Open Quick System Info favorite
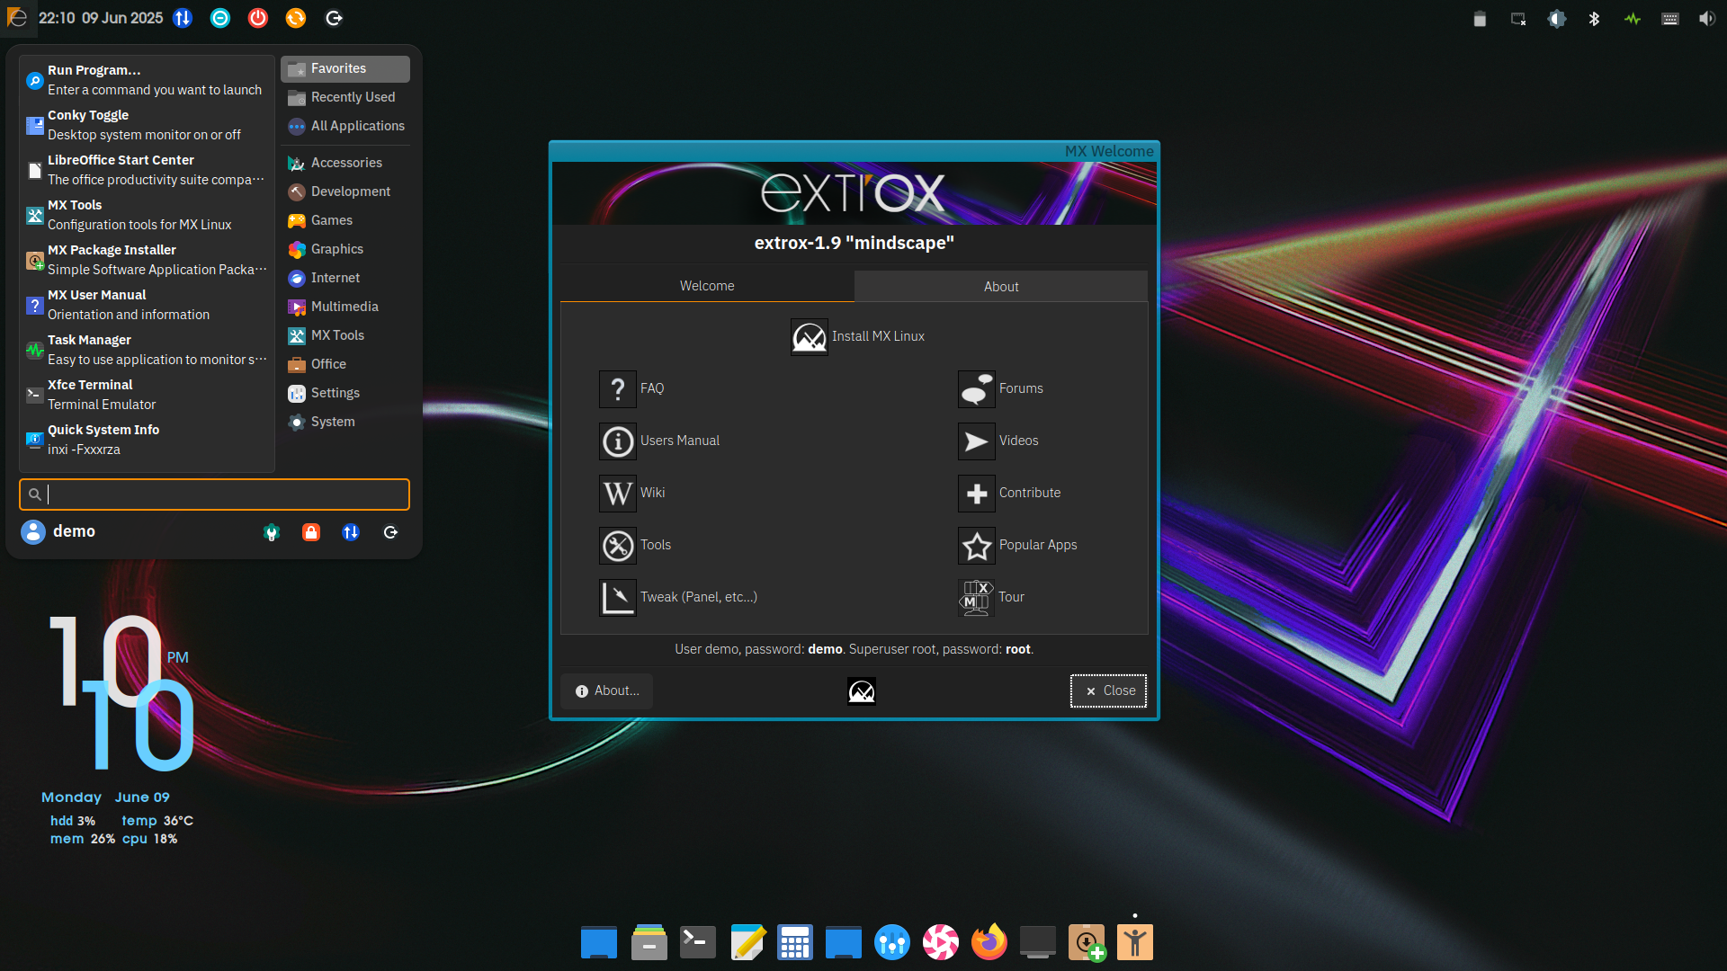This screenshot has width=1727, height=971. tap(147, 440)
